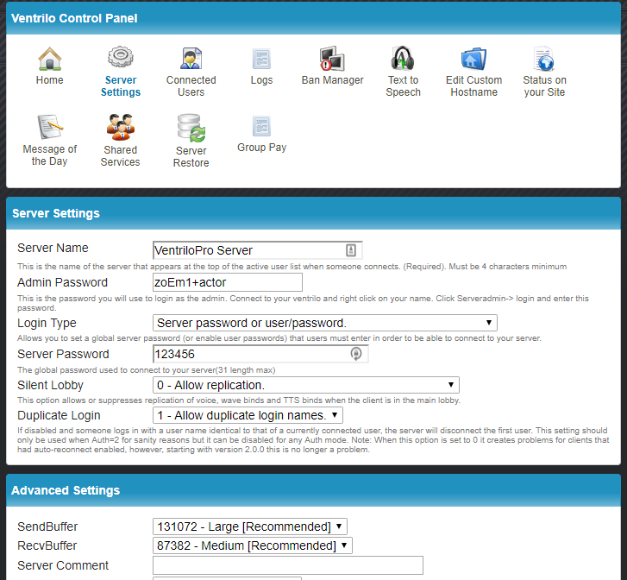Click the Server Name input field

(x=258, y=250)
